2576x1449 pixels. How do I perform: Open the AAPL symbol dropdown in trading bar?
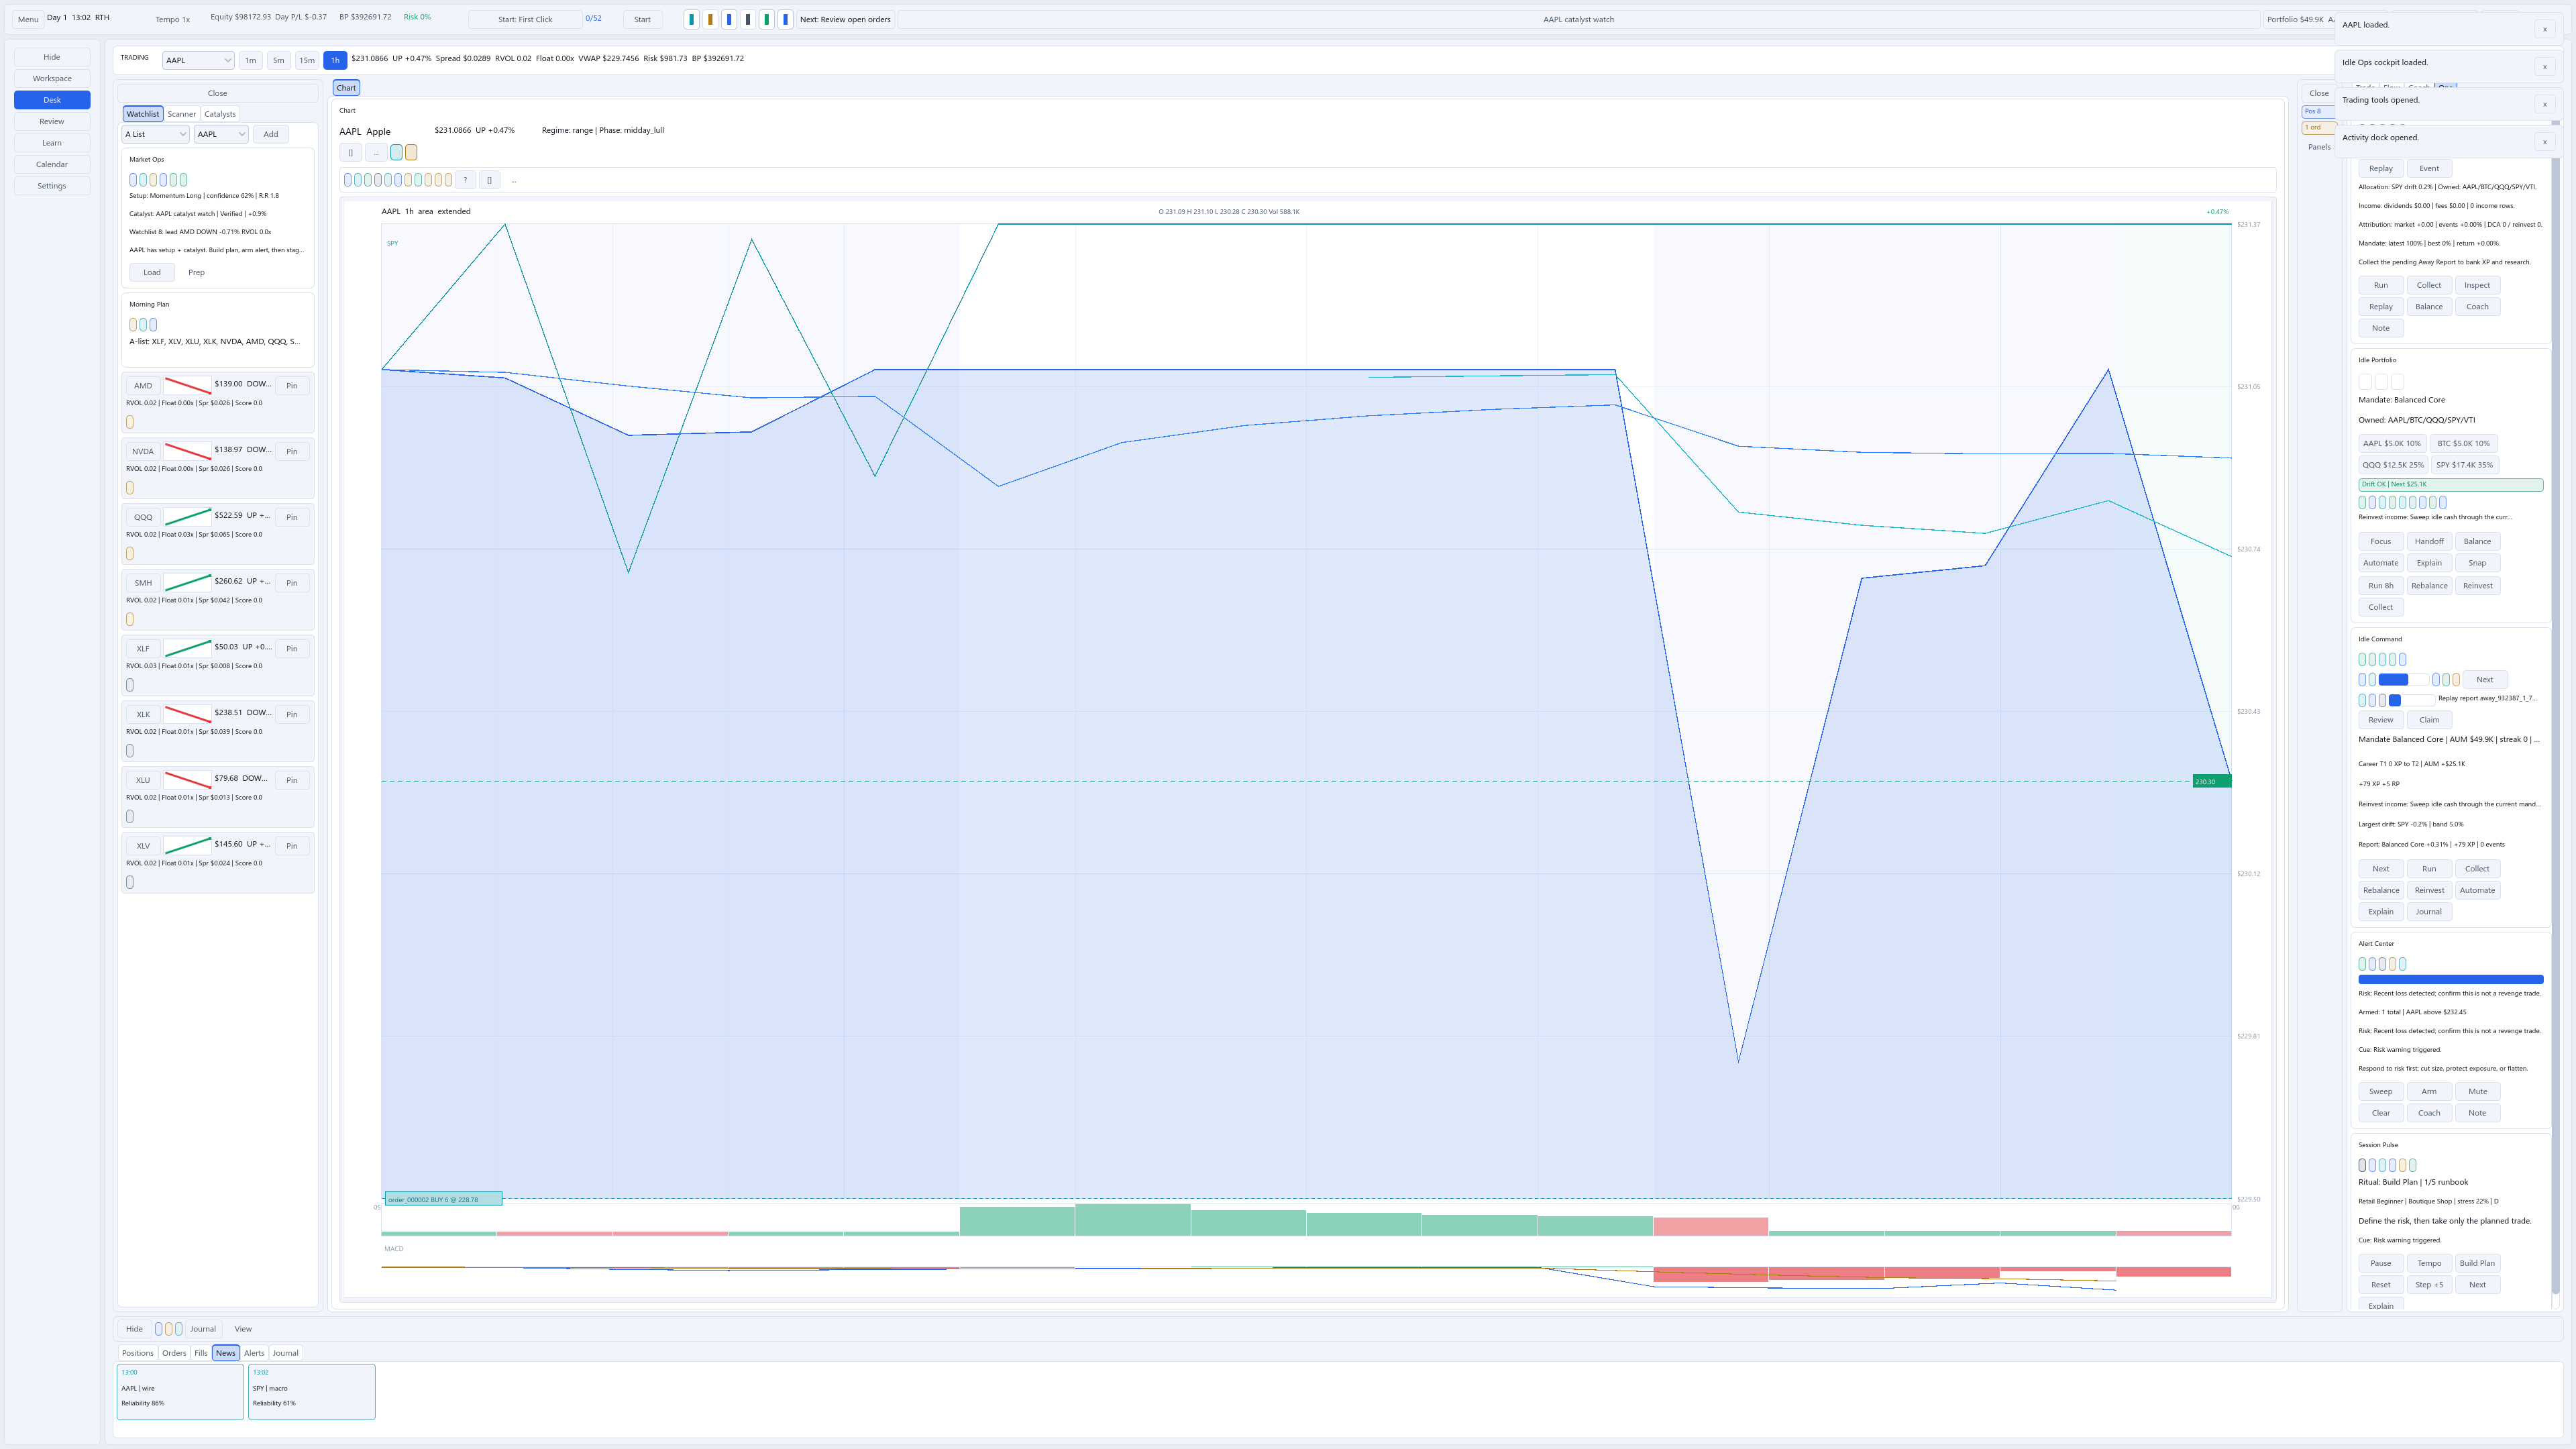click(x=198, y=60)
